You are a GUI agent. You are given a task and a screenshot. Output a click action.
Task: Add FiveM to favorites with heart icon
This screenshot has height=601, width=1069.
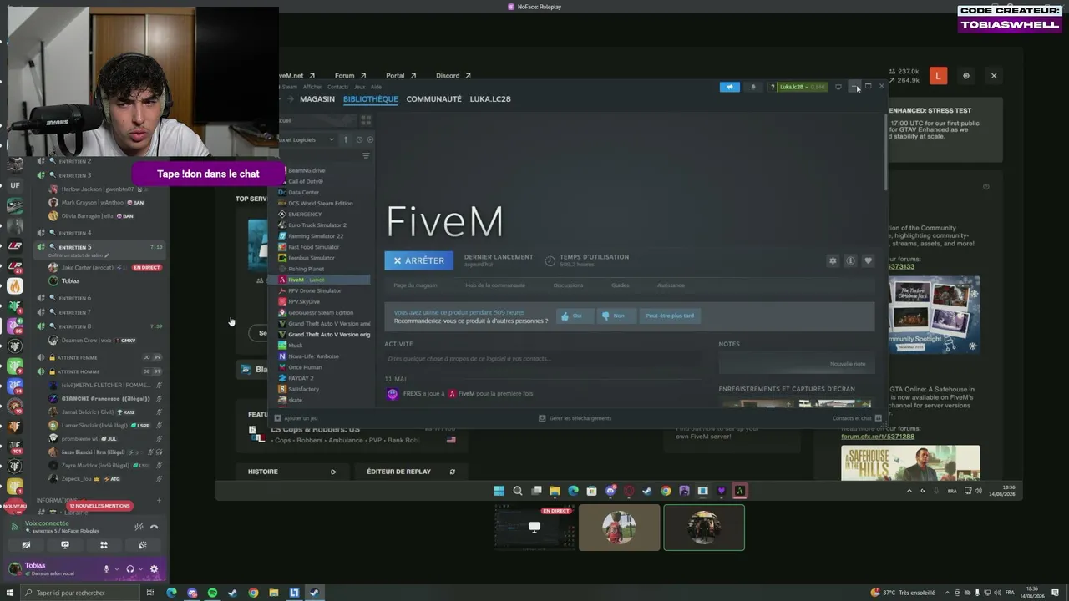(x=868, y=260)
